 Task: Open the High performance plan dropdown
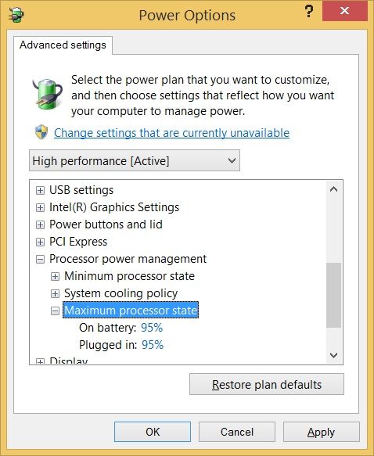(135, 160)
